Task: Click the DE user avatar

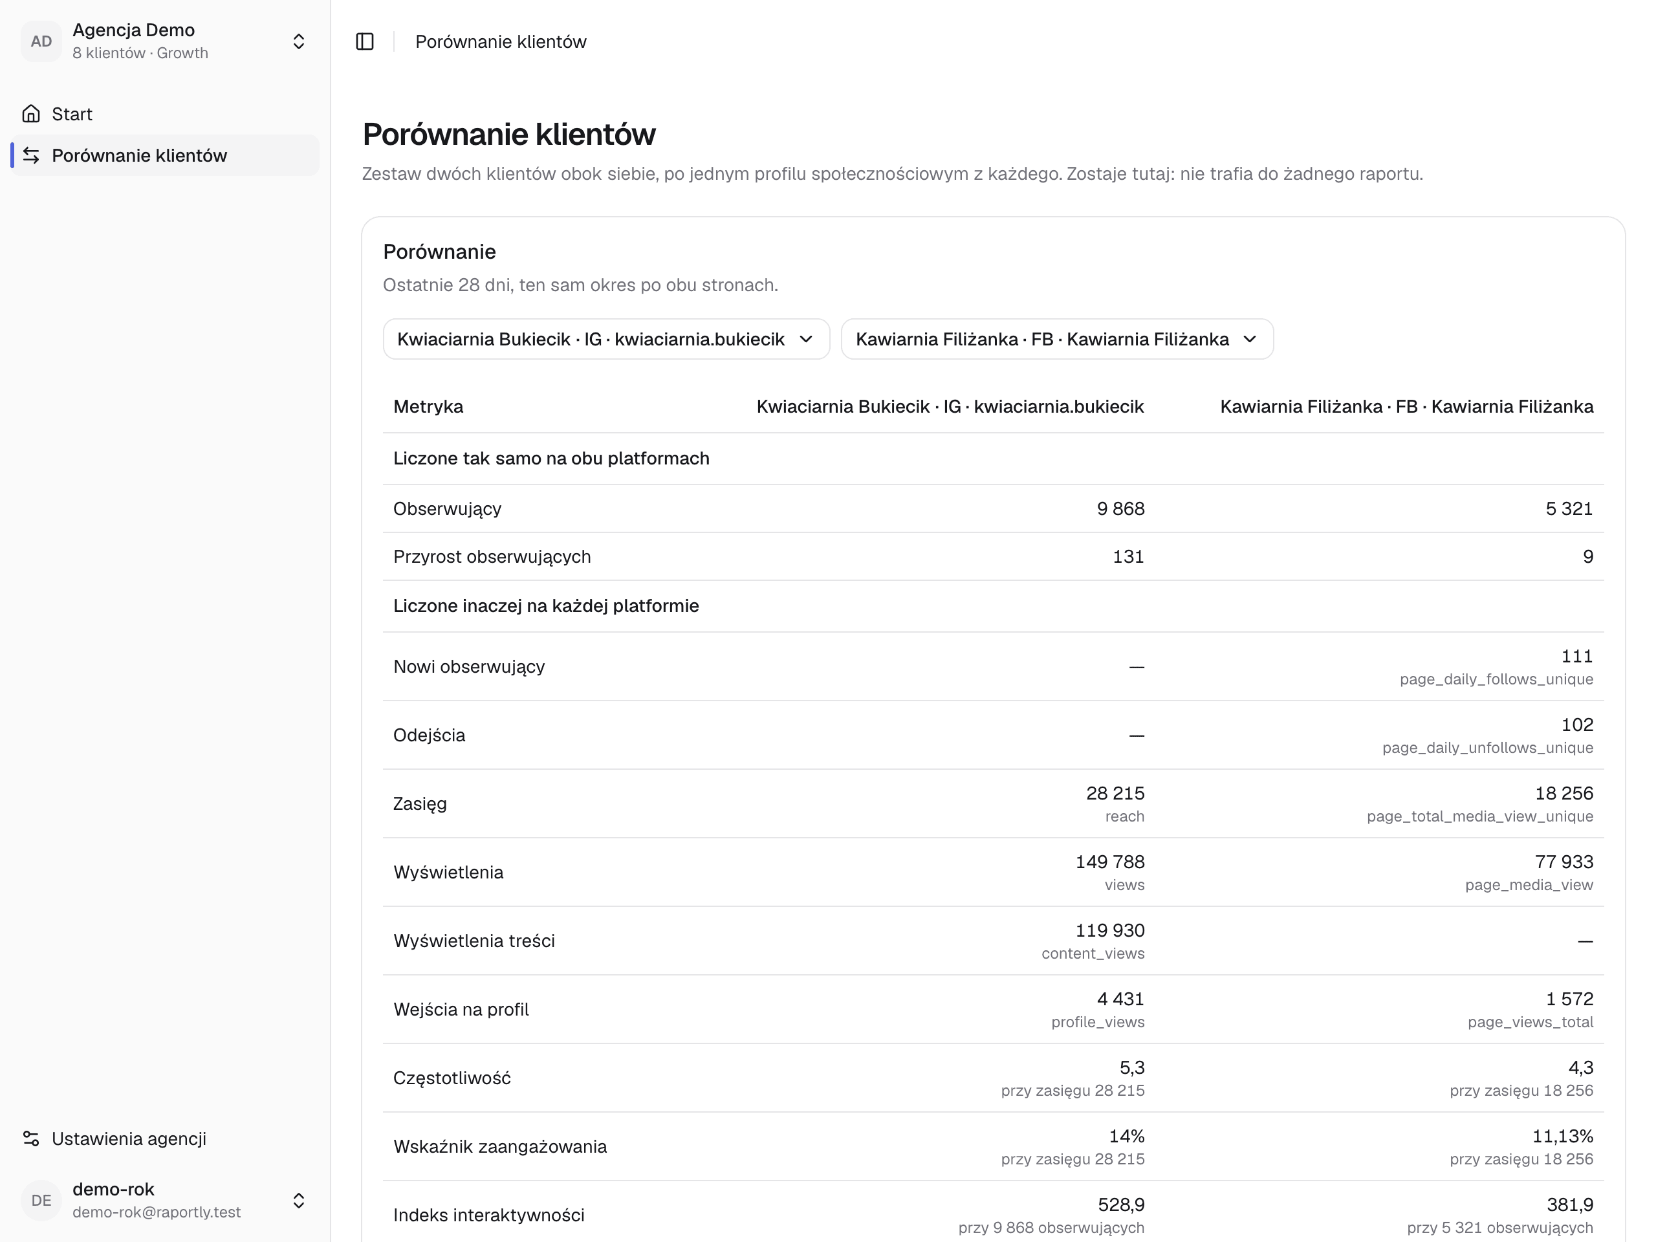Action: pos(41,1200)
